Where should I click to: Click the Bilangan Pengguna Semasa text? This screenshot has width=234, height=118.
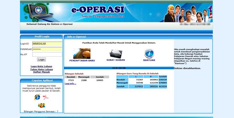[x=41, y=112]
